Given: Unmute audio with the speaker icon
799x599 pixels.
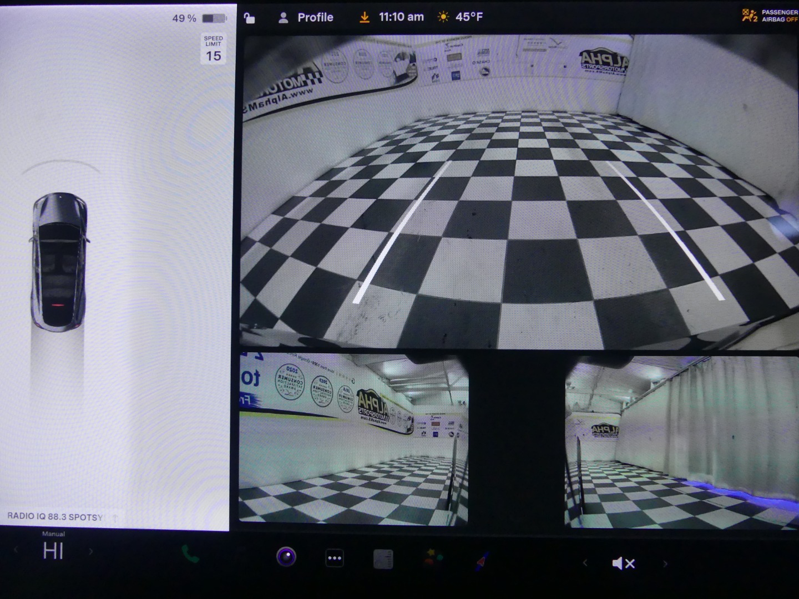Looking at the screenshot, I should (x=623, y=564).
